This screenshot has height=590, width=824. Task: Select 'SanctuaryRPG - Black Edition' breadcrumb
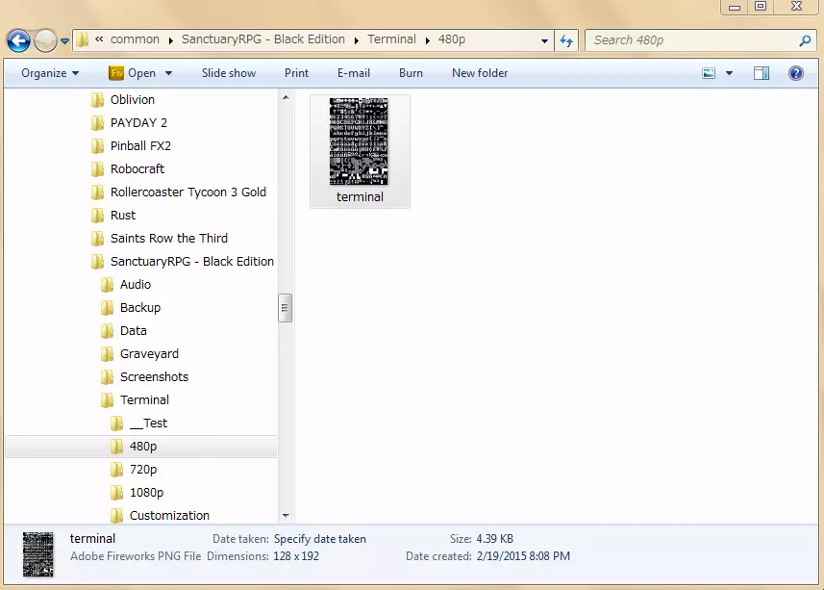[x=263, y=39]
